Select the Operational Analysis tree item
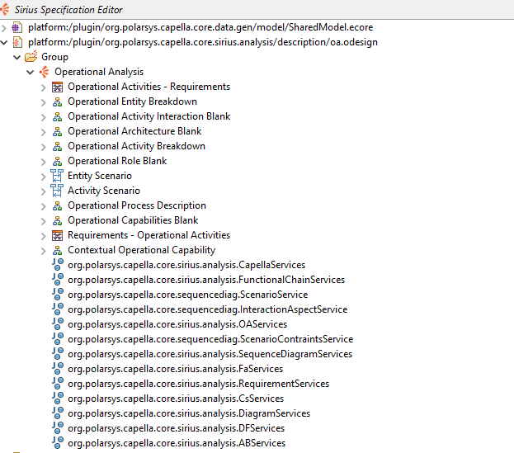Viewport: 514px width, 453px height. pos(99,72)
